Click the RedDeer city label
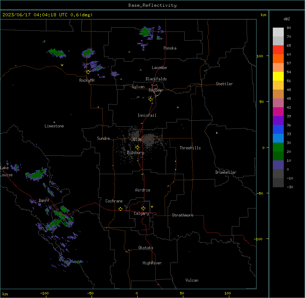 point(156,90)
